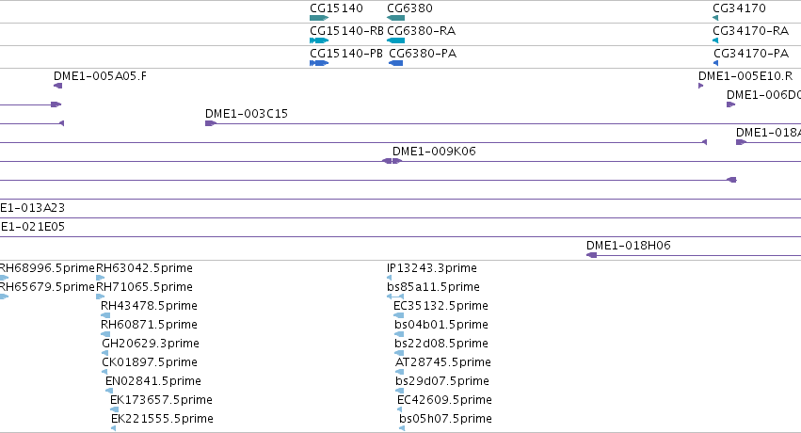Click the AT28745.5prime label

443,362
